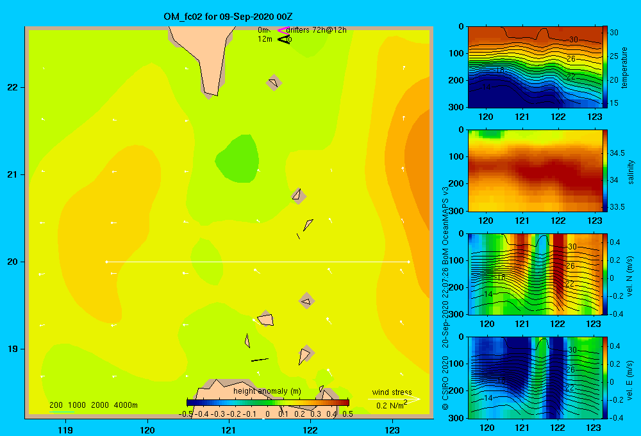Click the vel. N color scale bar
Image resolution: width=641 pixels, height=436 pixels.
[605, 274]
